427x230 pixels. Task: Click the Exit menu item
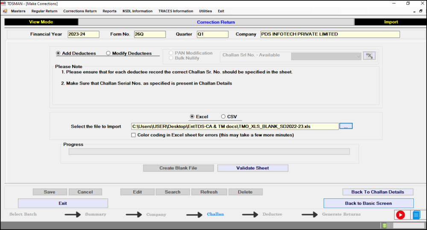click(x=221, y=11)
